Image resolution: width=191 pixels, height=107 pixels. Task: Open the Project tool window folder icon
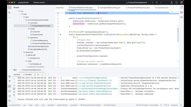10,7
